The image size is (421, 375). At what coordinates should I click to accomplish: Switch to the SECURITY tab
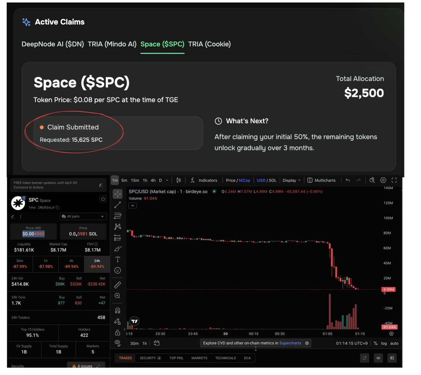(150, 358)
